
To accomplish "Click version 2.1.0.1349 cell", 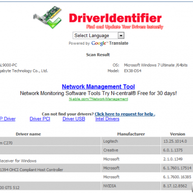I will click(177, 159).
